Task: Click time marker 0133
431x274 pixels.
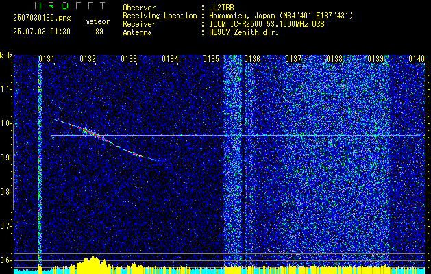Action: (129, 59)
